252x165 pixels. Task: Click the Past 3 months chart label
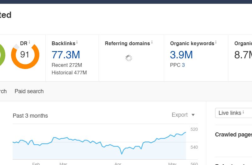[x=30, y=116]
